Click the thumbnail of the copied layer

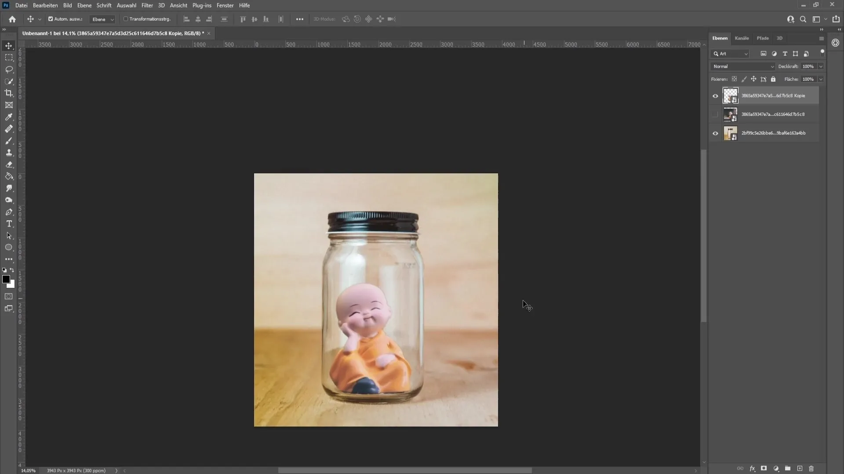[730, 95]
